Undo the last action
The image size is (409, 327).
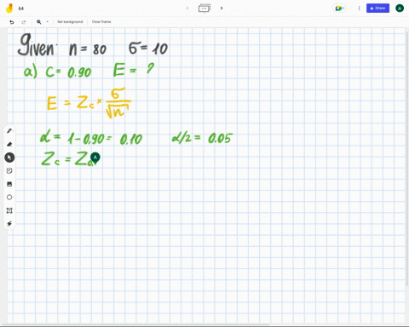tap(12, 22)
